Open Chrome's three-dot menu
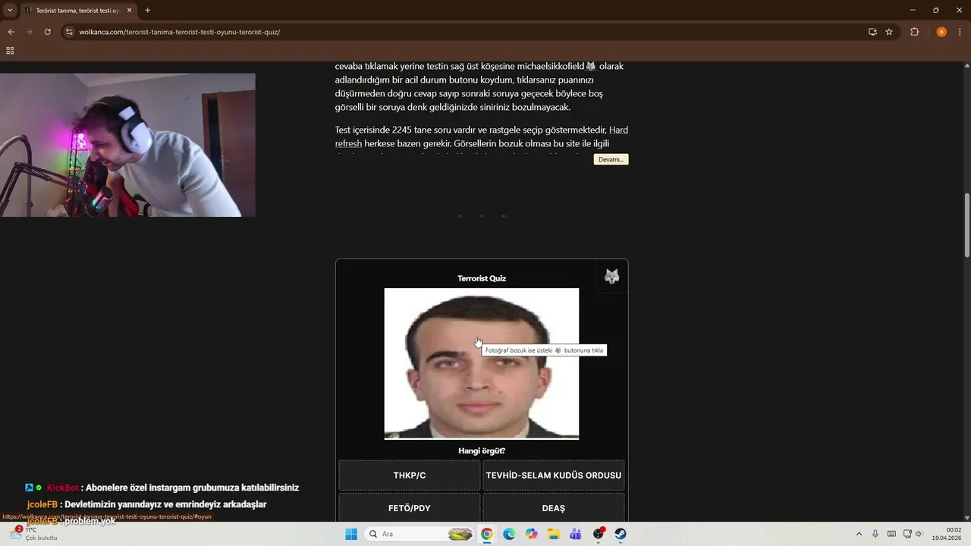 [x=960, y=32]
